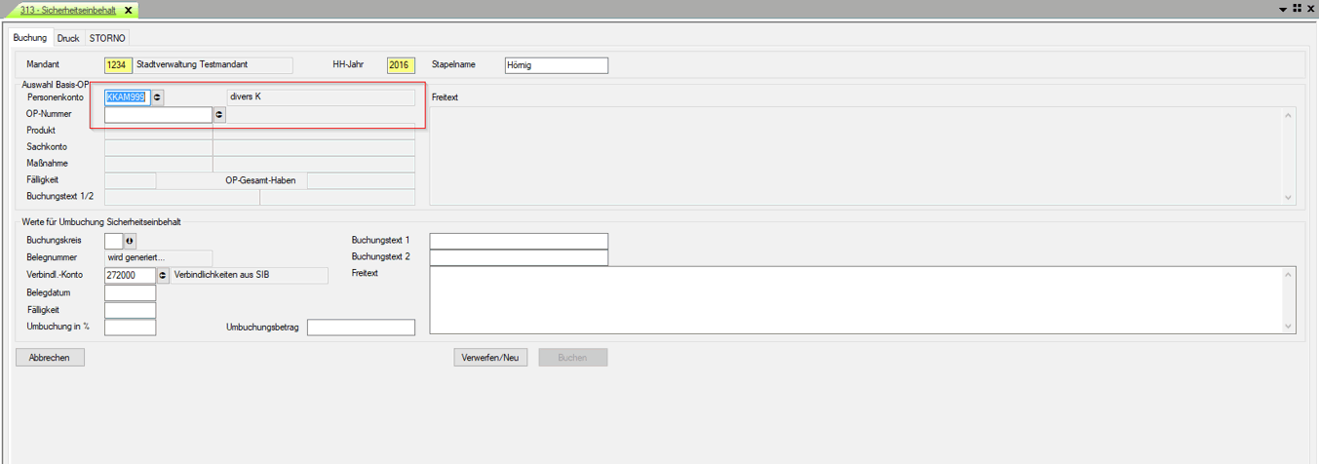Screen dimensions: 1319x464
Task: Click the Buchungstext 1 field
Action: pos(519,241)
